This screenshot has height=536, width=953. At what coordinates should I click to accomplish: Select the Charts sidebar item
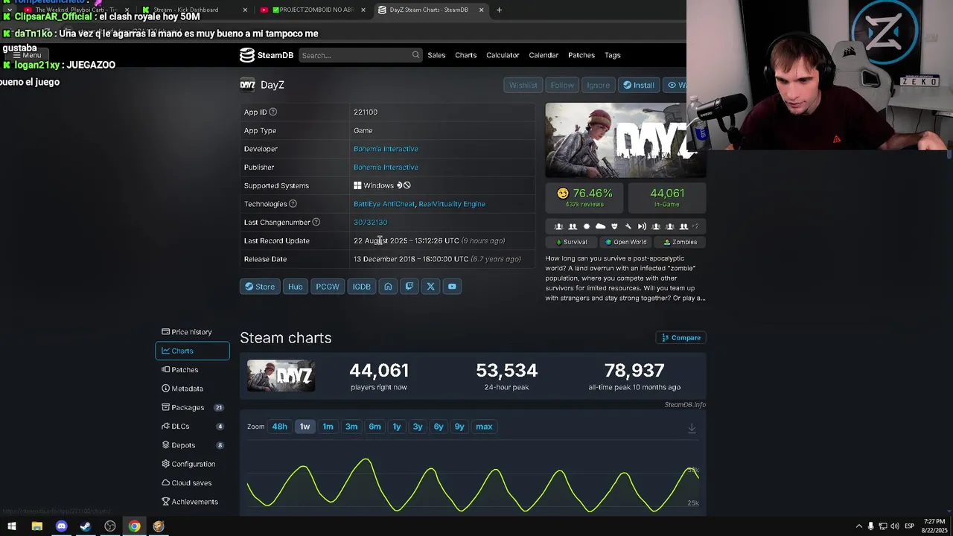192,351
